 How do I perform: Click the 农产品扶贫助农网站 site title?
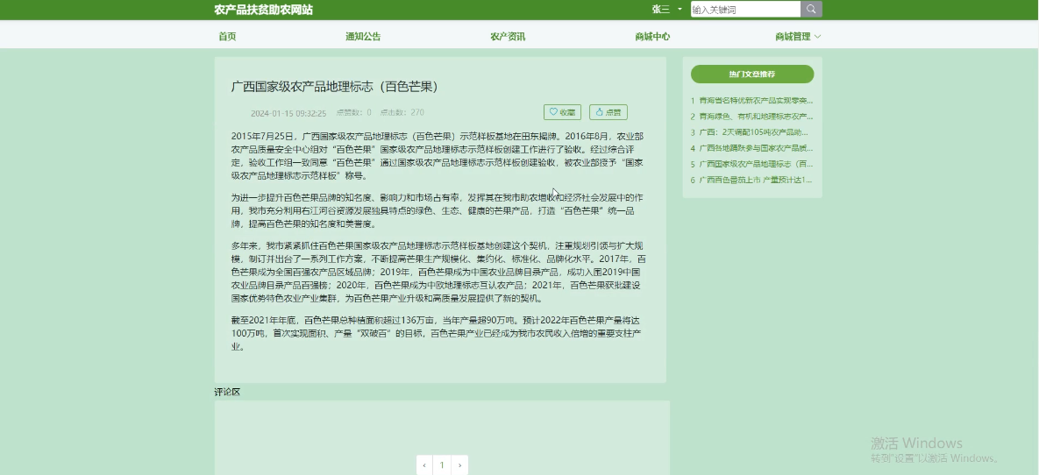pyautogui.click(x=263, y=10)
